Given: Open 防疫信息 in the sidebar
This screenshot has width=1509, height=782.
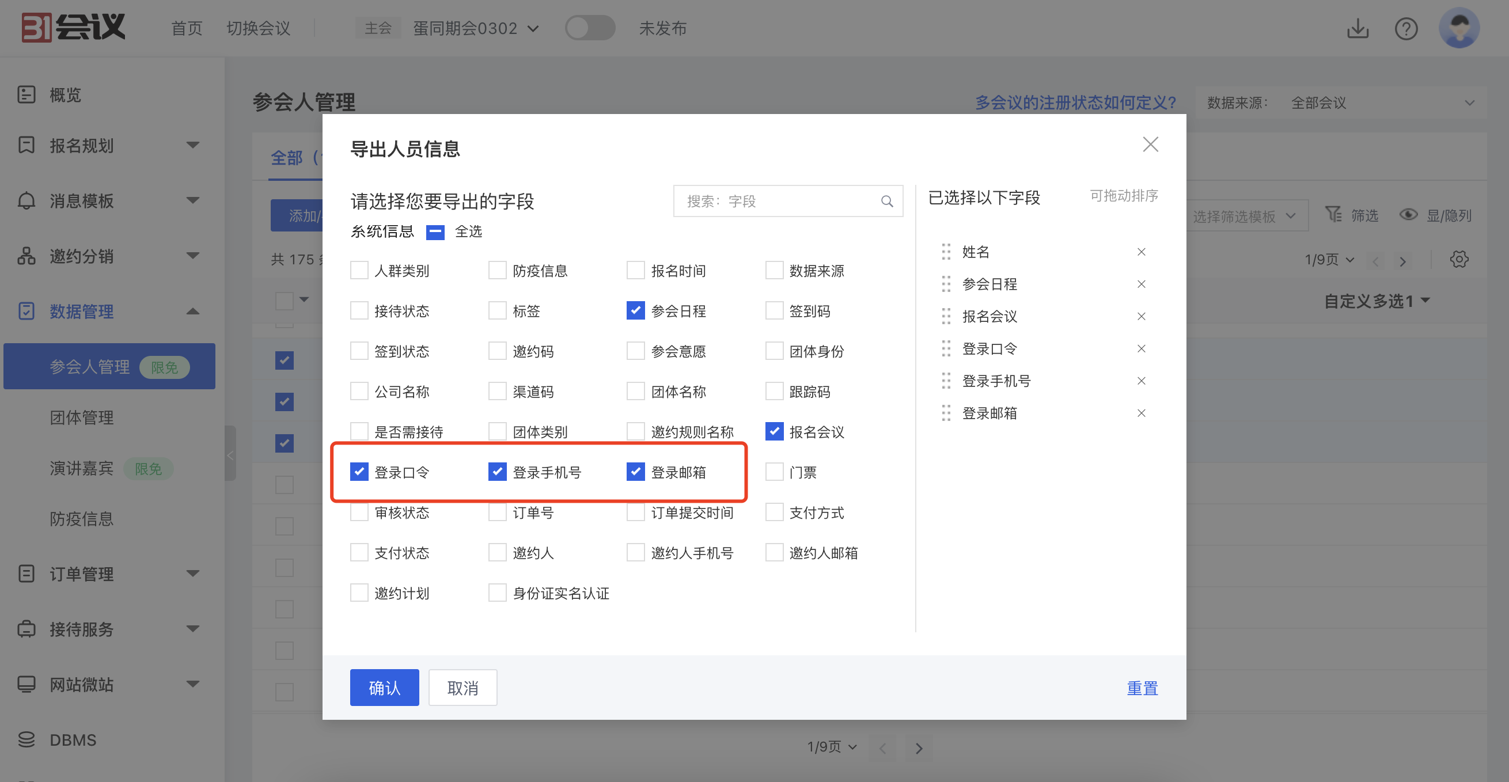Looking at the screenshot, I should click(81, 519).
